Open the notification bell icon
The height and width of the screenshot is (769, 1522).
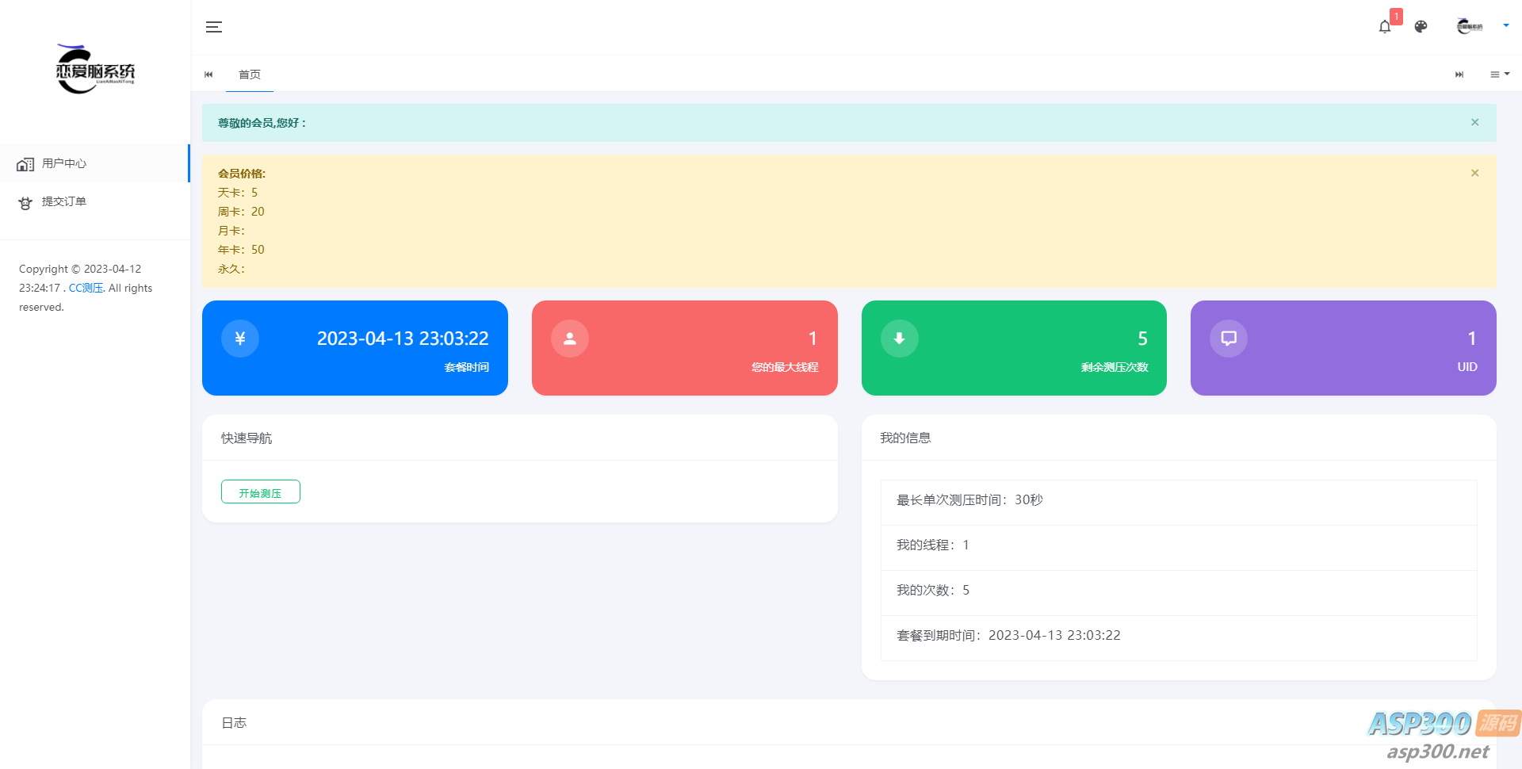[x=1384, y=27]
